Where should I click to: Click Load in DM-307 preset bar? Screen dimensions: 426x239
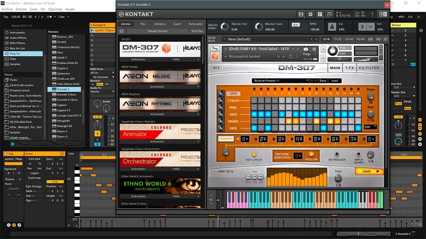coord(335,81)
